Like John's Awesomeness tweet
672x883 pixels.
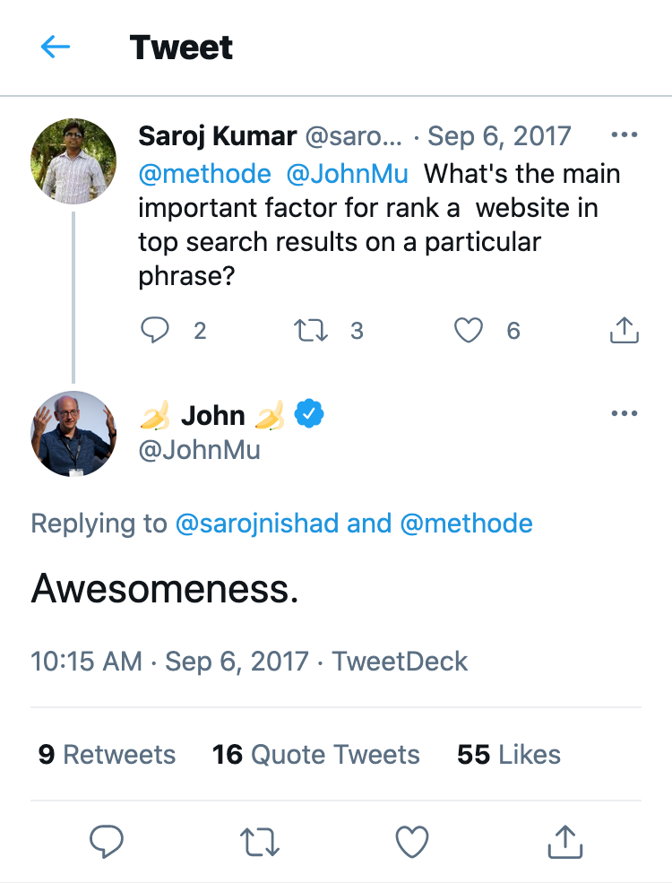(x=412, y=841)
